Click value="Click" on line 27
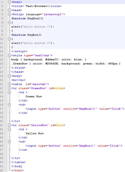The image size is (125, 172). 111,109
